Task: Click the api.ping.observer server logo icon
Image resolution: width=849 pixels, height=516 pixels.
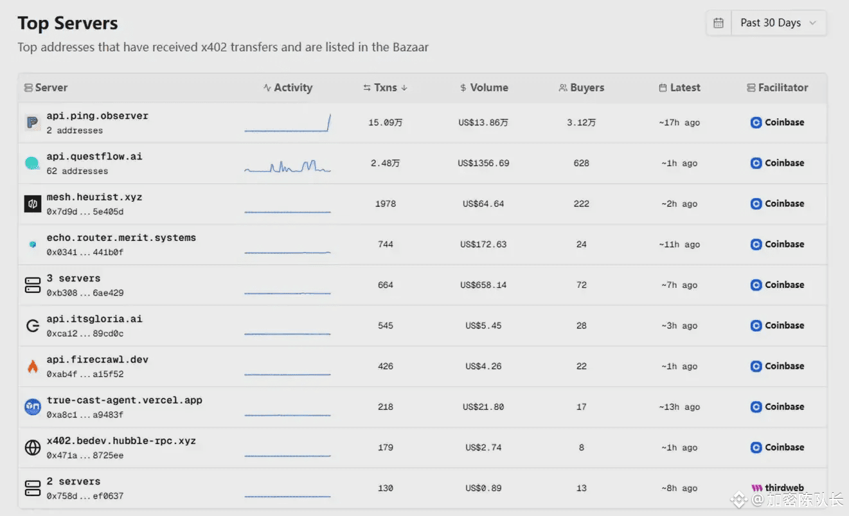Action: coord(32,123)
